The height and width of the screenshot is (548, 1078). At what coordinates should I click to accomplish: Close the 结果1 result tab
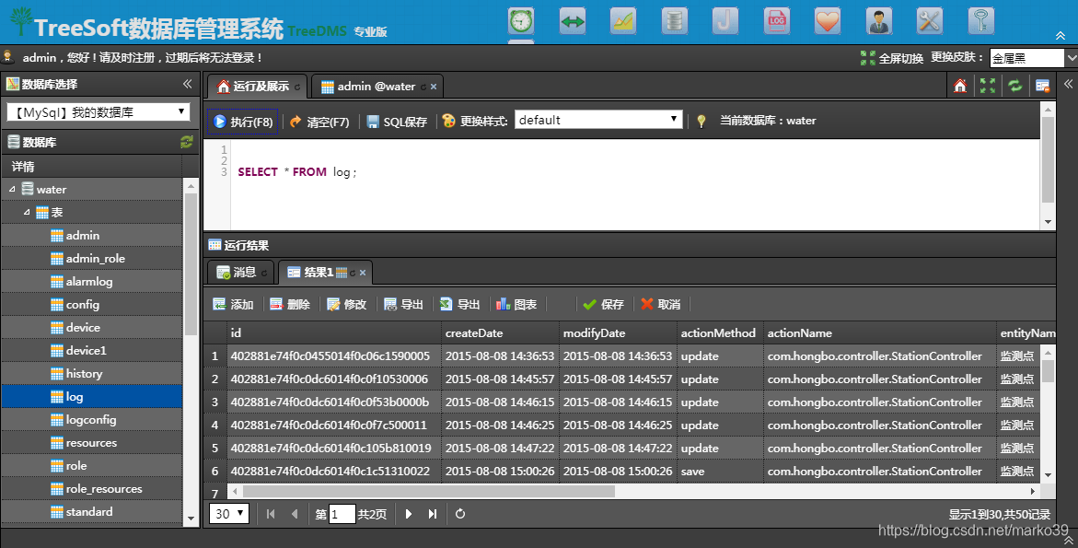coord(363,273)
